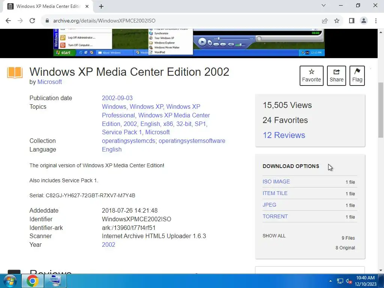384x288 pixels.
Task: Open the Chrome profile avatar
Action: [x=364, y=21]
